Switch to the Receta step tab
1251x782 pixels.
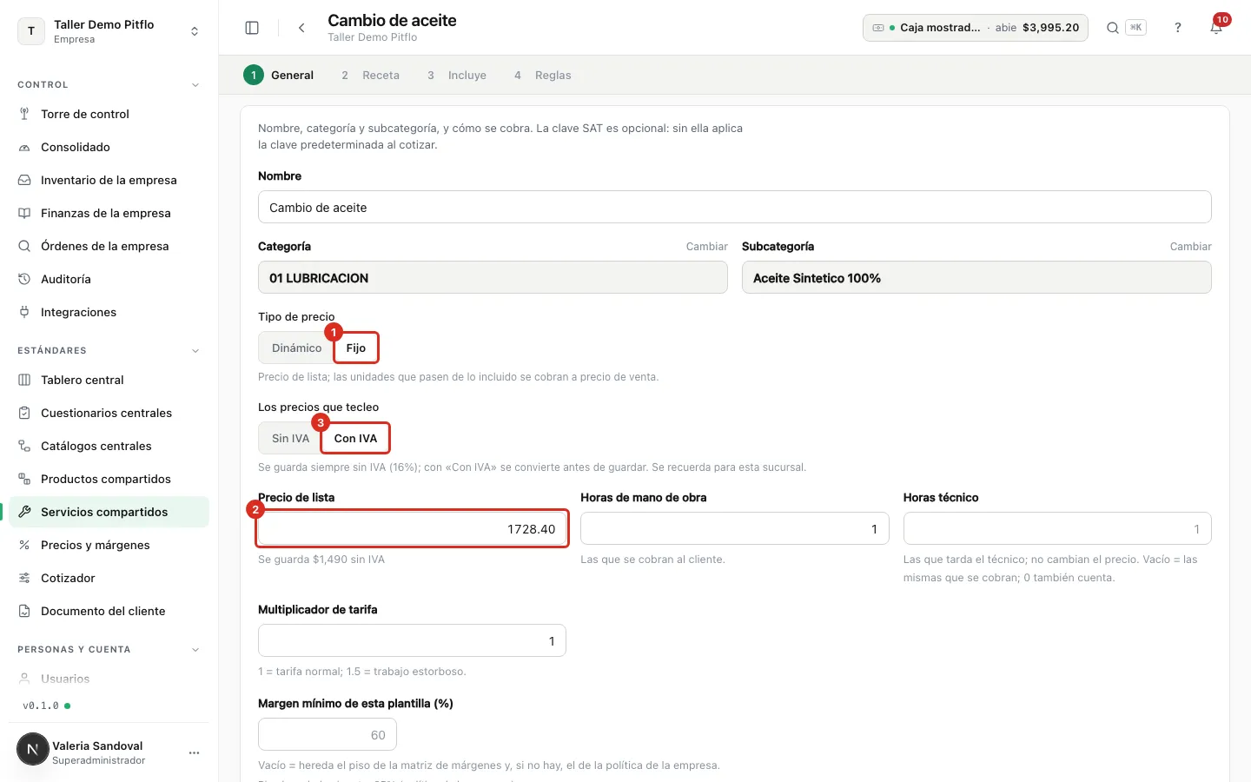pos(370,75)
